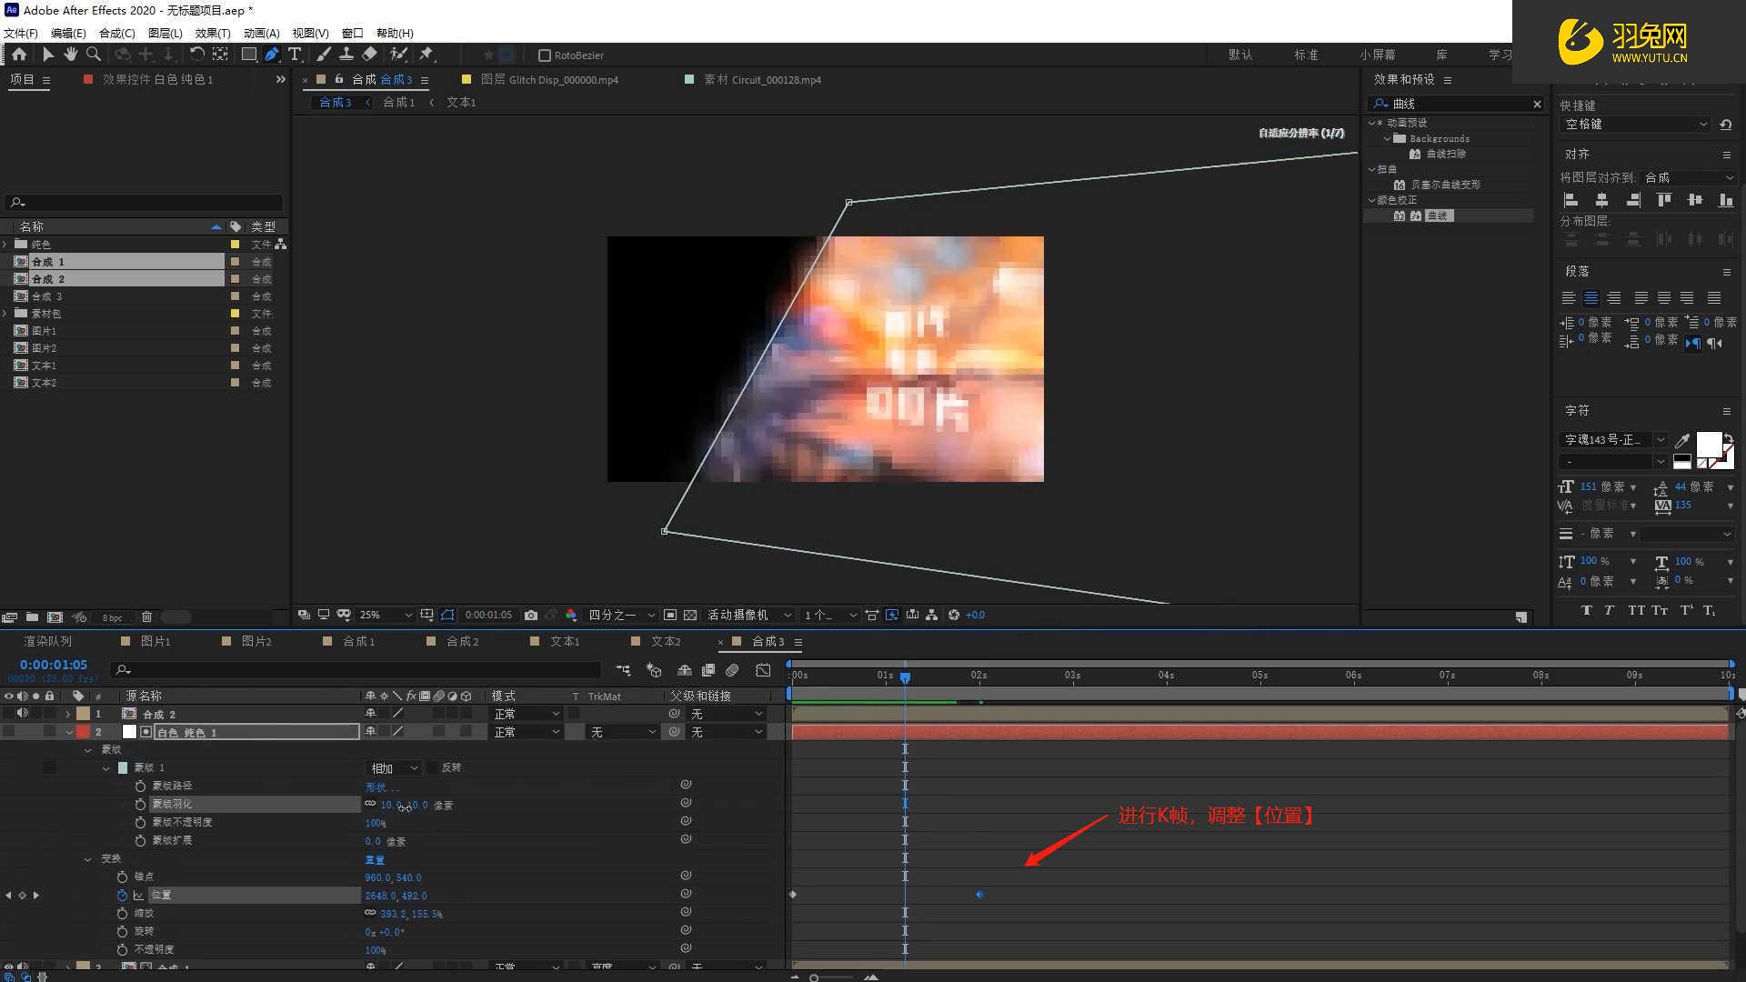
Task: Toggle stopwatch for 旋转 property
Action: tap(122, 932)
